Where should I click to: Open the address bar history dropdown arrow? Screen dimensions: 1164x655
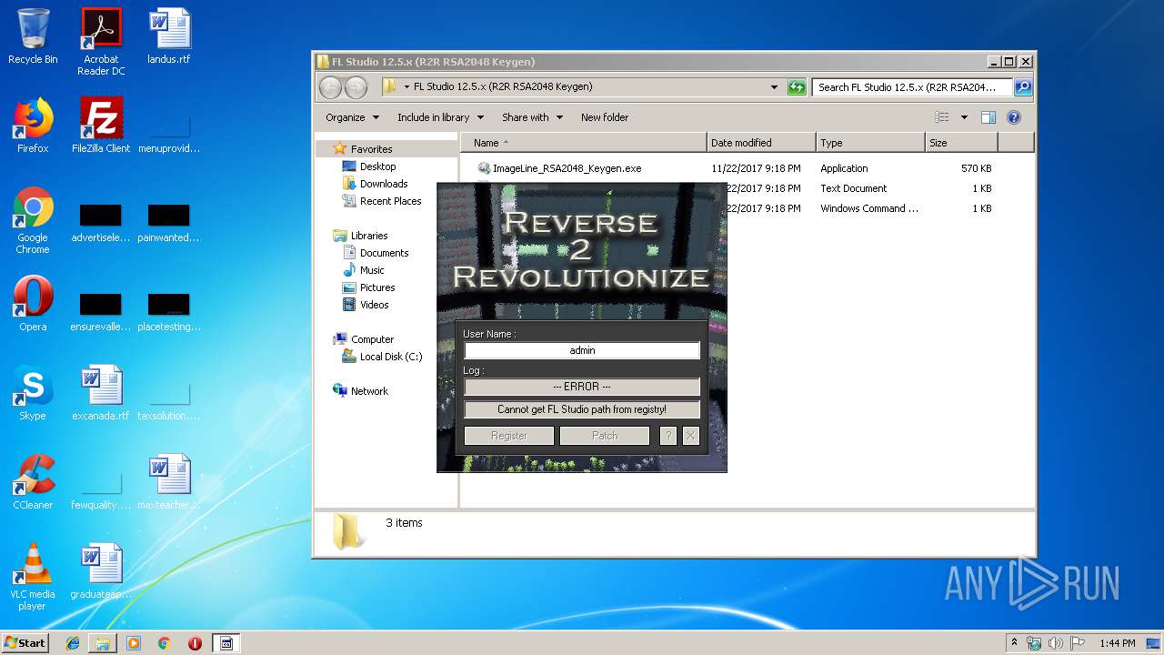click(x=774, y=87)
